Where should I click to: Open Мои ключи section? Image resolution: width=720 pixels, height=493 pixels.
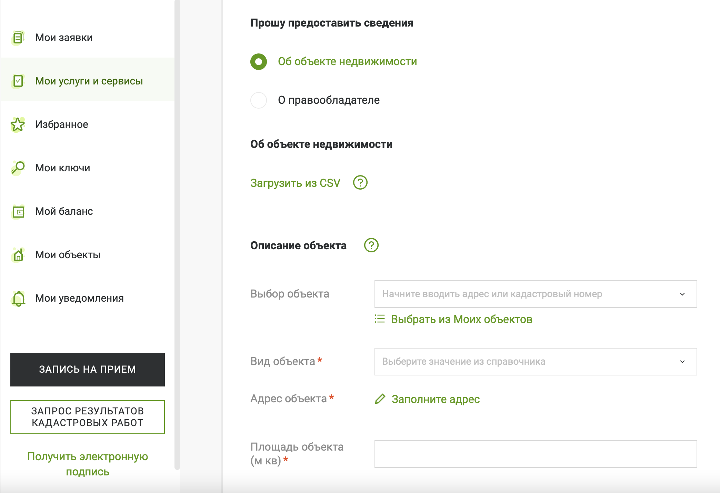click(x=87, y=168)
